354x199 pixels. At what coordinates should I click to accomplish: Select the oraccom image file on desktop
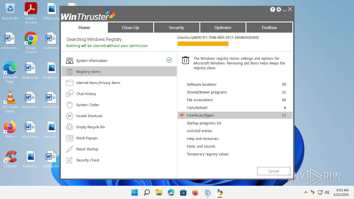click(51, 130)
